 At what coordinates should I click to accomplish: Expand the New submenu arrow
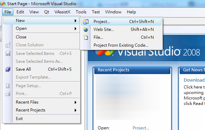(x=75, y=21)
